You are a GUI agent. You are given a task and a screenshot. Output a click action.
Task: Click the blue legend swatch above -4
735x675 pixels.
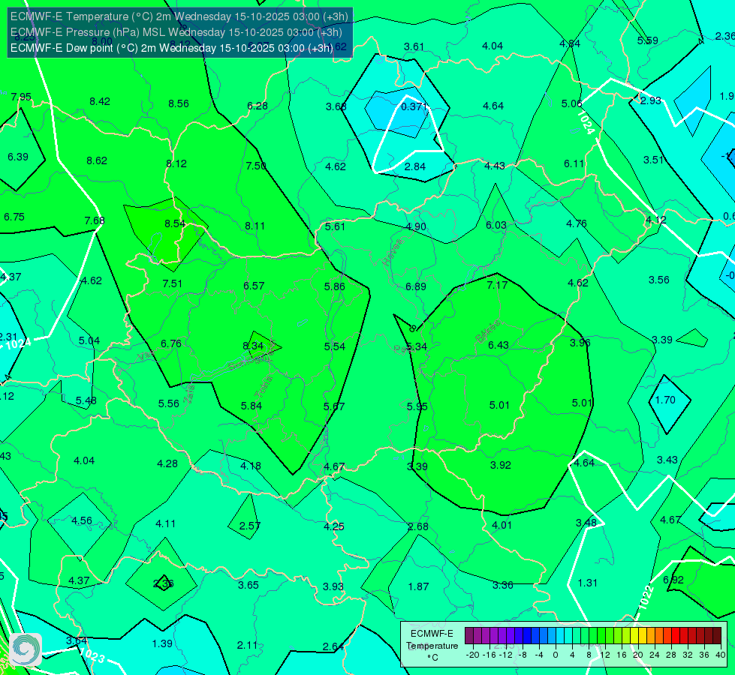(x=535, y=636)
